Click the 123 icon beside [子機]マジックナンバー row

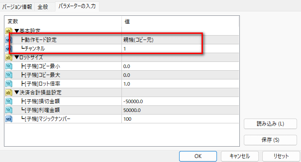point(9,119)
